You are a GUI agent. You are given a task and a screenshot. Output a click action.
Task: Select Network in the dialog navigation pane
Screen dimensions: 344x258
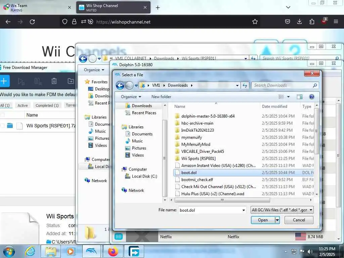(136, 190)
